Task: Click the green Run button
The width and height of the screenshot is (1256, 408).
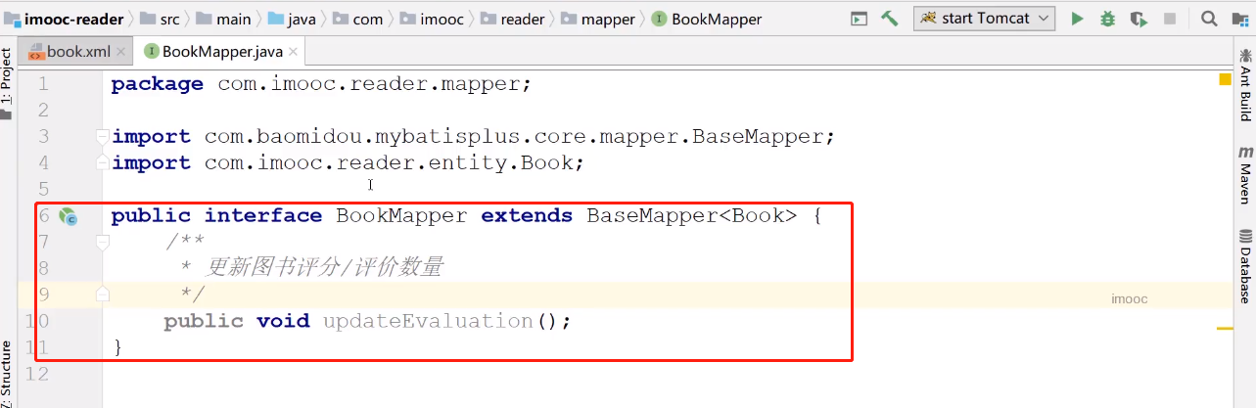Action: (x=1077, y=19)
